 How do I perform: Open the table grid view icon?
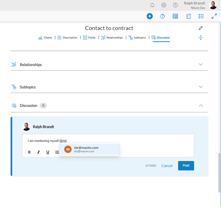(175, 16)
